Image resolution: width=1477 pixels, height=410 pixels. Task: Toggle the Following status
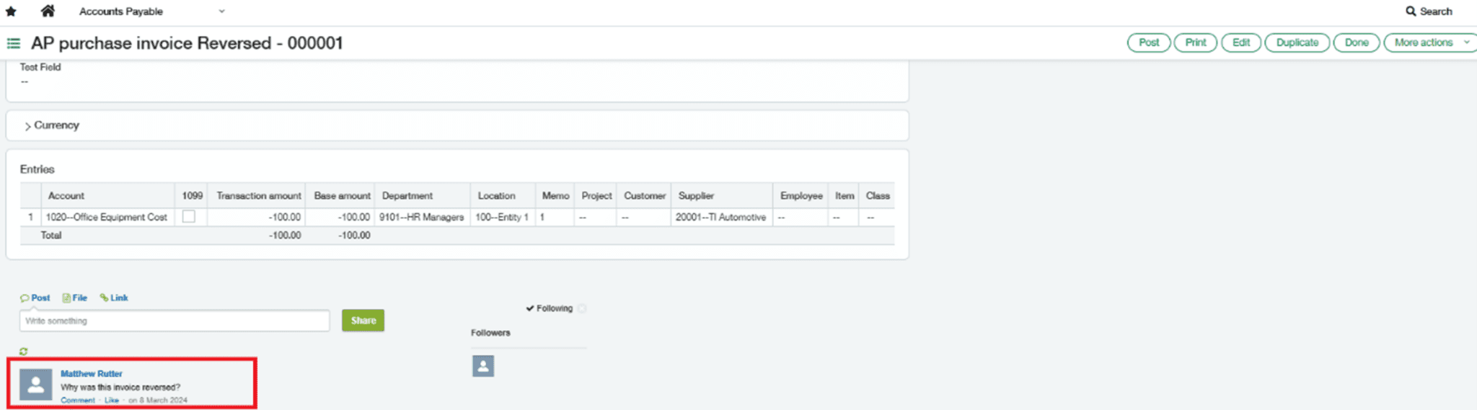click(550, 308)
